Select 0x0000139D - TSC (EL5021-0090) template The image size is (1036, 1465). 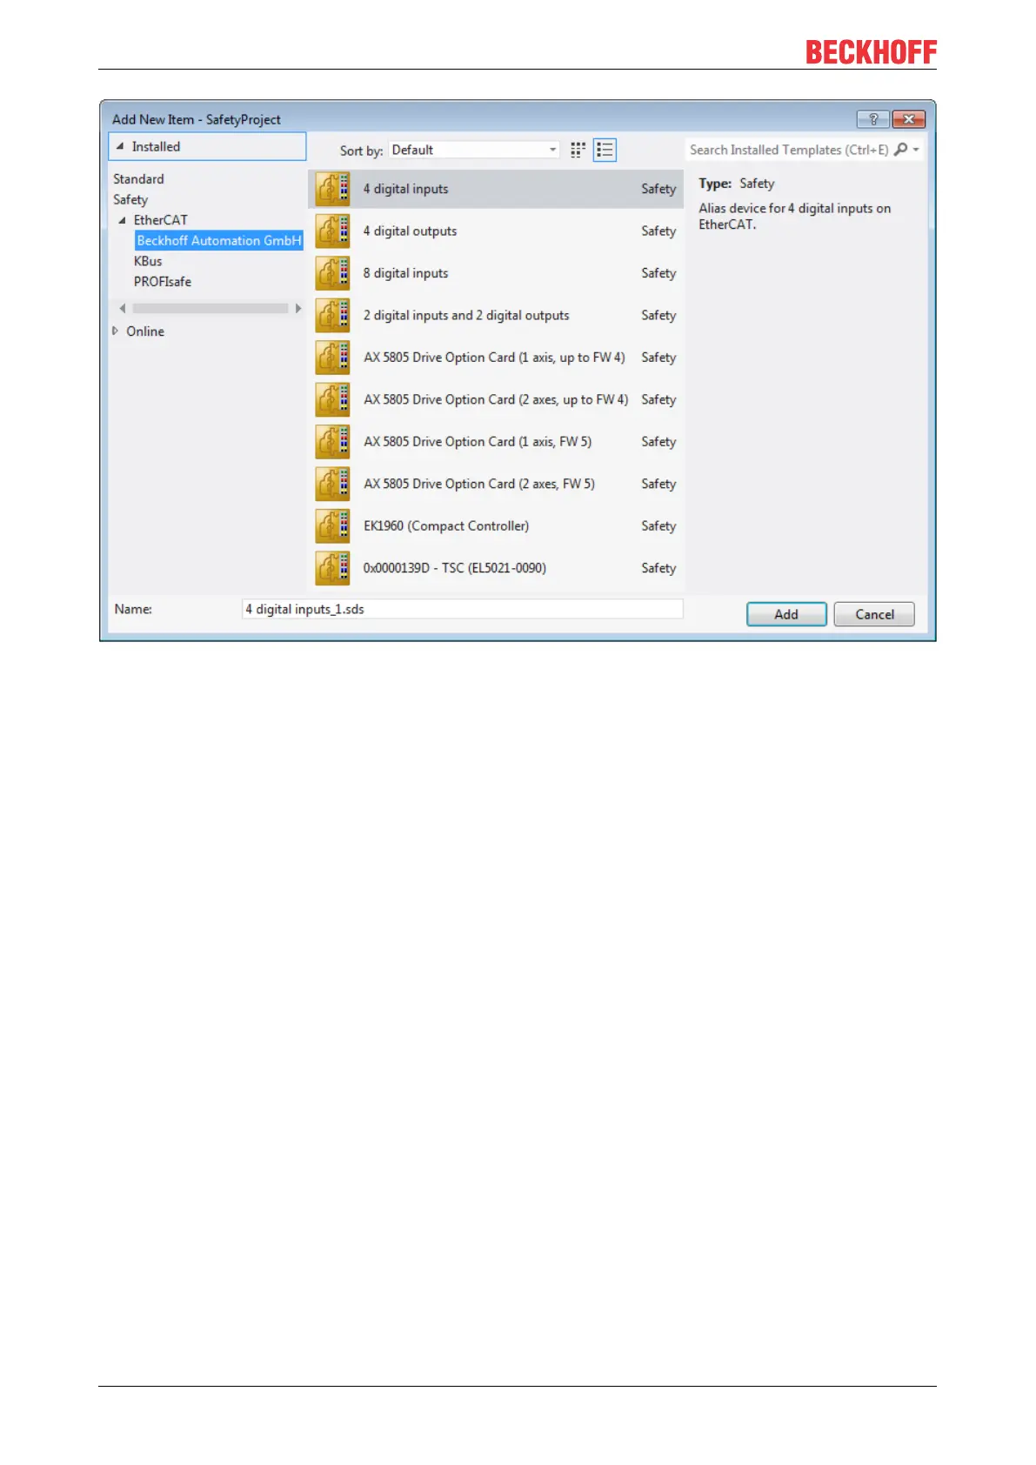click(496, 568)
